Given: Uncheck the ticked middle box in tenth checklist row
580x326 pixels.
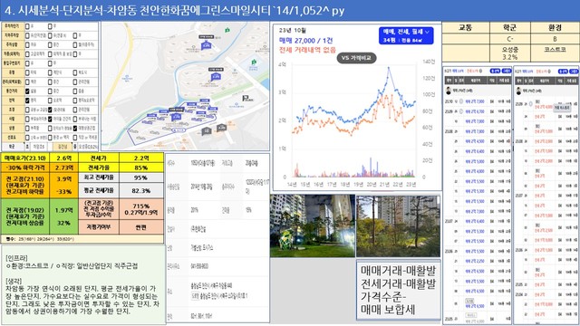Looking at the screenshot, I should pos(50,110).
